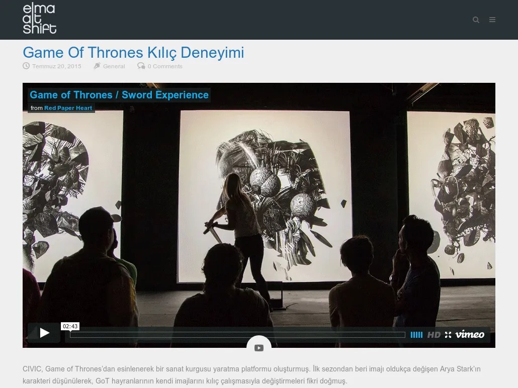Viewport: 518px width, 388px height.
Task: Adjust the video volume bars
Action: [x=416, y=335]
